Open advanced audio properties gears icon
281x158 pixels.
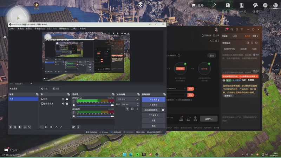point(73,127)
